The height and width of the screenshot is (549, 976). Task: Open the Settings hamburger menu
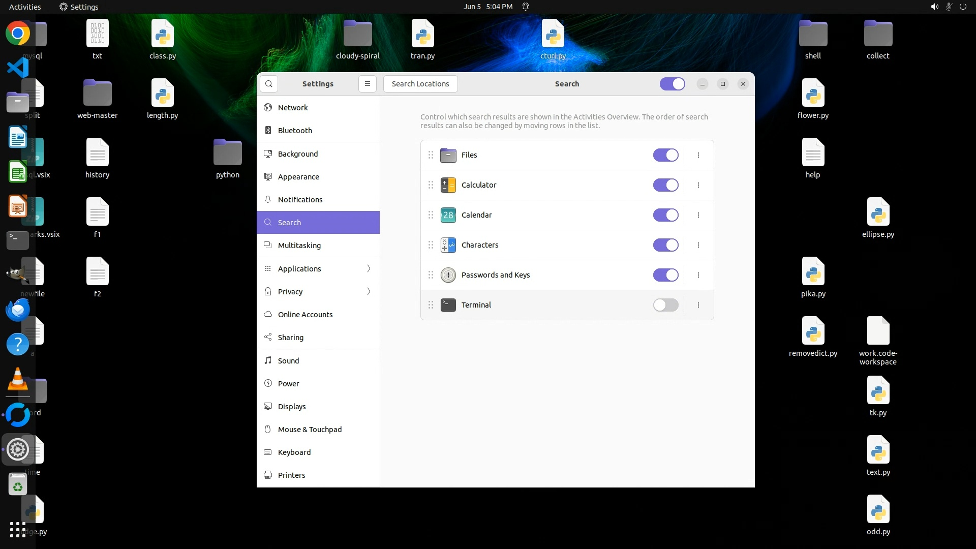click(x=367, y=84)
